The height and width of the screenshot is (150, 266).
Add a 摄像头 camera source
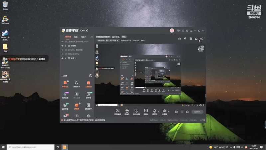click(x=127, y=112)
